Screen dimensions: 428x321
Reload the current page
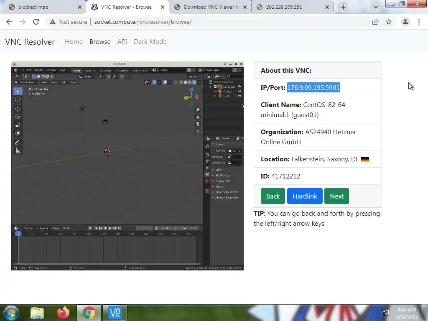36,22
